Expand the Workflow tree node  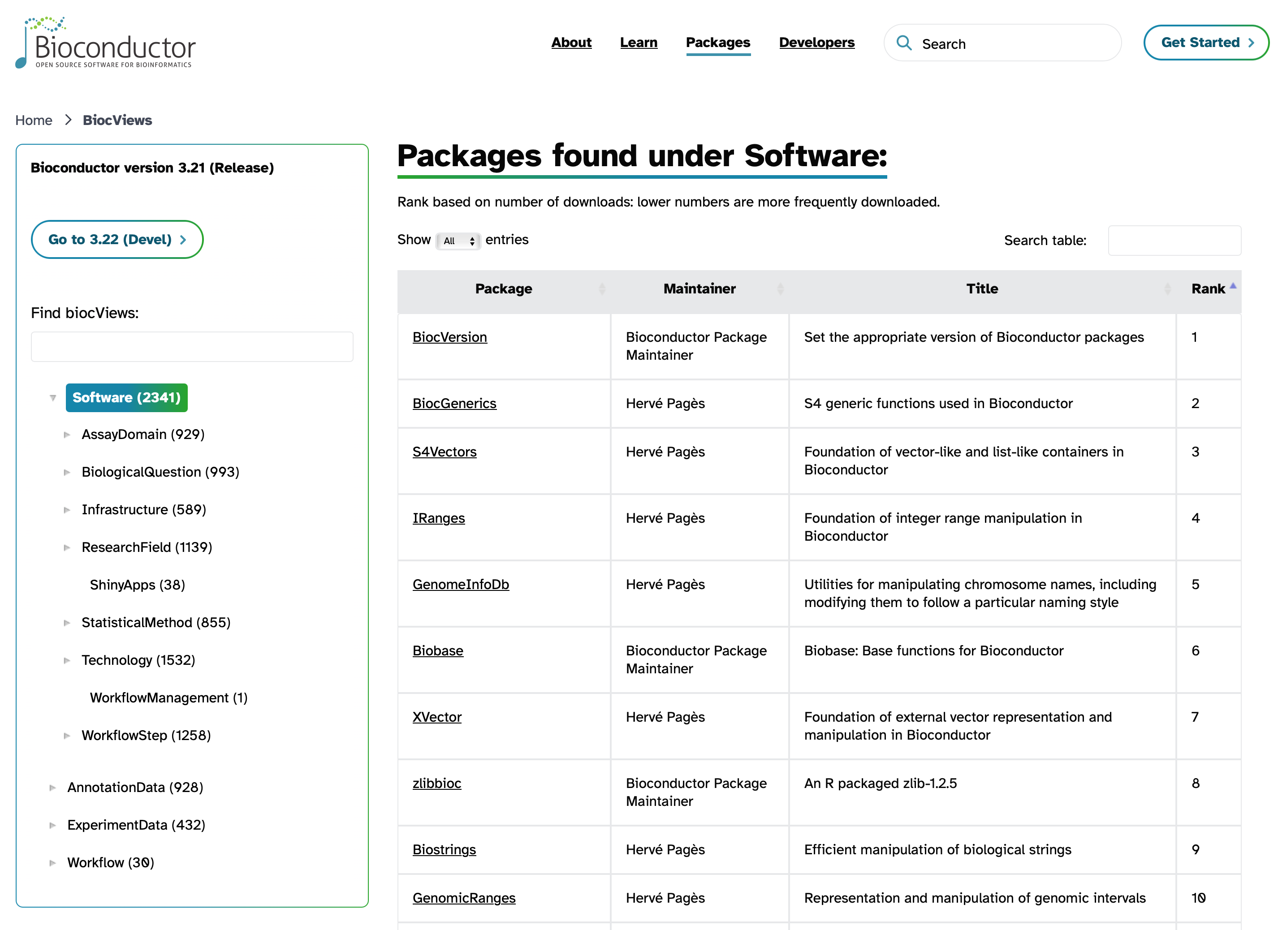[52, 862]
